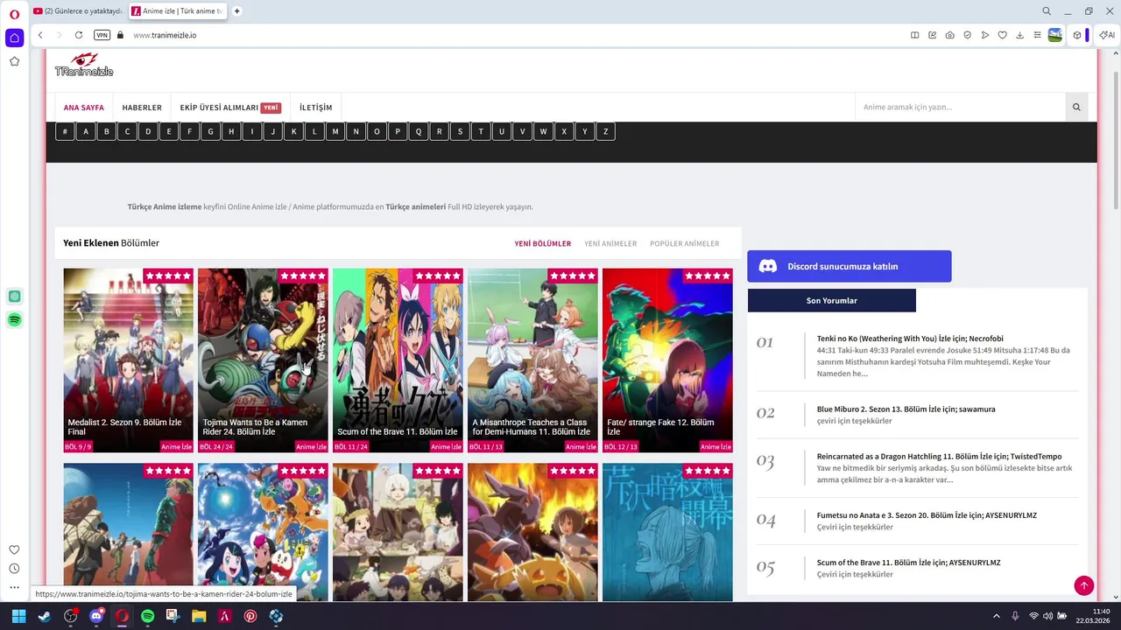This screenshot has height=630, width=1121.
Task: Filter anime by # symbol
Action: [x=65, y=131]
